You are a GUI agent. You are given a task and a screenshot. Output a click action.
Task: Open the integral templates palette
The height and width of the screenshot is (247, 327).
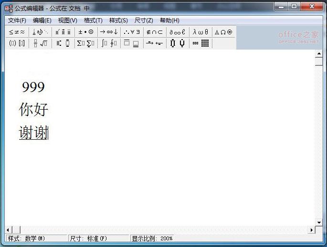coord(109,43)
